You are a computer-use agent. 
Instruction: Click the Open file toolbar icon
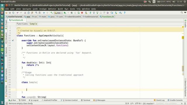pos(6,13)
